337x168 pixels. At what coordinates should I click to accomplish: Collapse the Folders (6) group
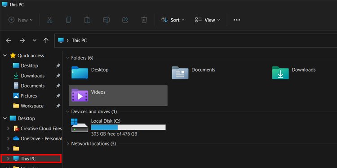tap(68, 58)
